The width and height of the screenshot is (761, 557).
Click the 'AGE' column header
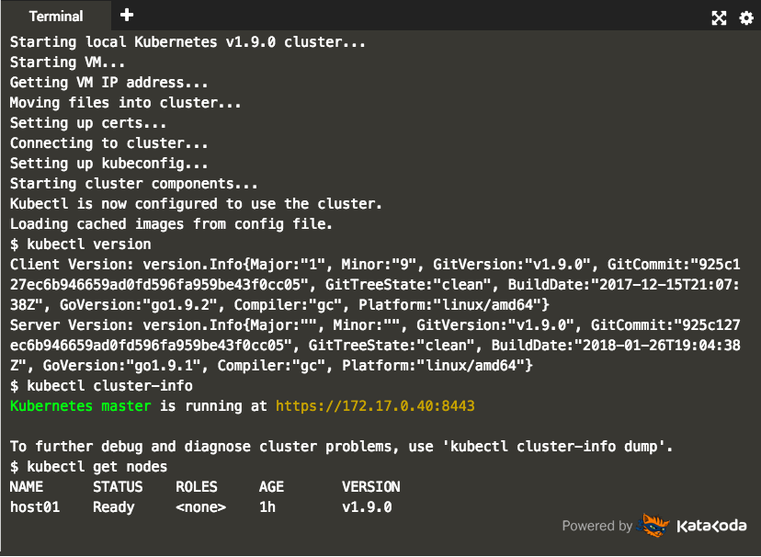[x=271, y=486]
